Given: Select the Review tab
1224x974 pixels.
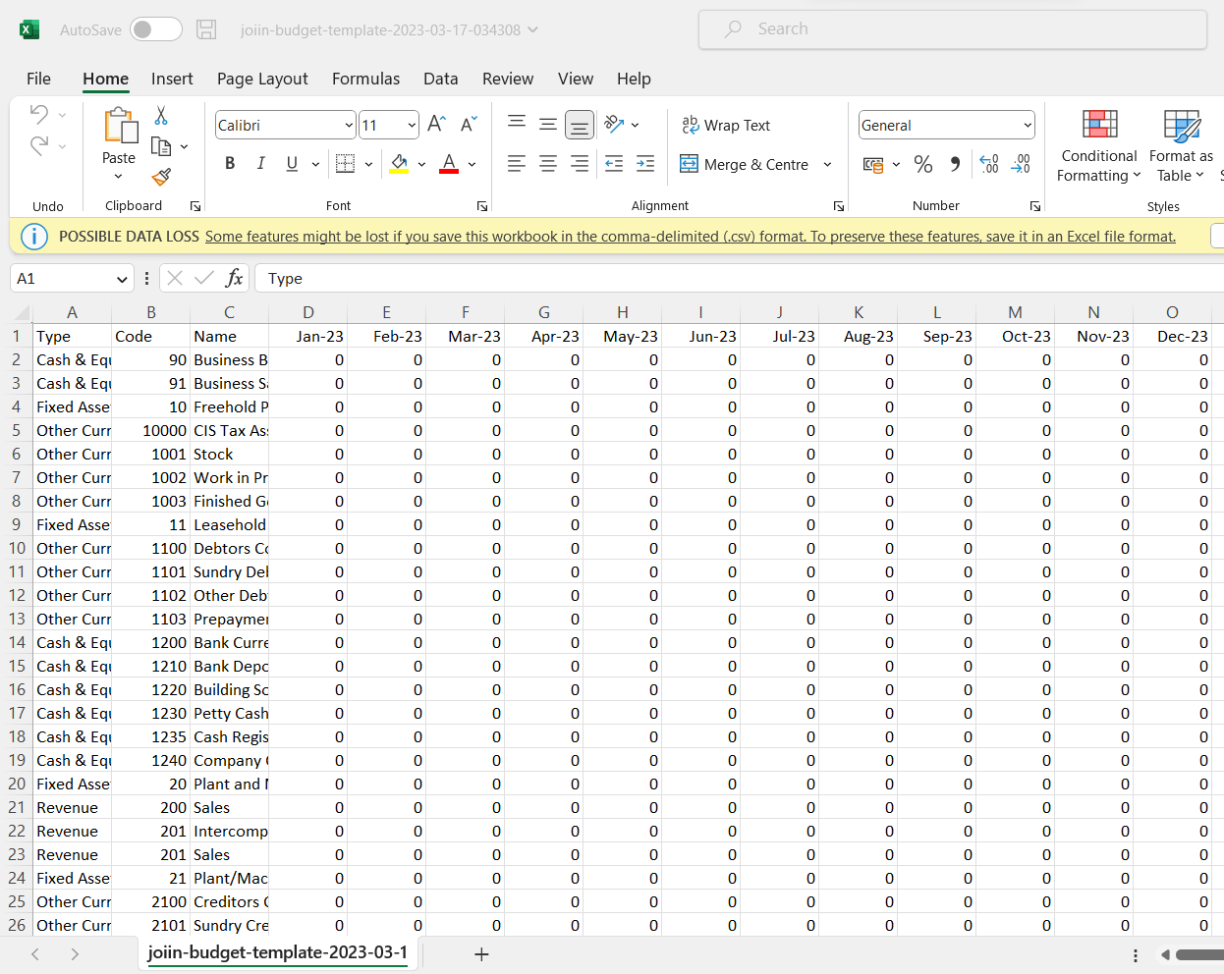Looking at the screenshot, I should [x=508, y=79].
